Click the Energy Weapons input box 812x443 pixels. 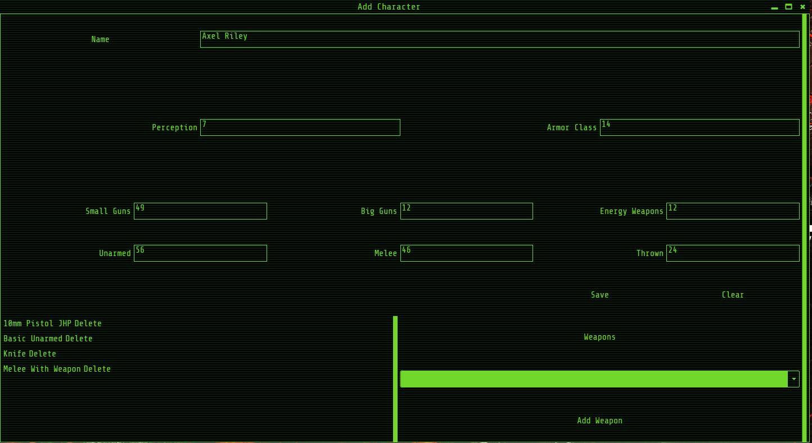tap(732, 211)
